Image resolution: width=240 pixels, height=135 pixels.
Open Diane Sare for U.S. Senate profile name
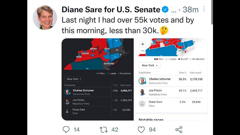(111, 10)
